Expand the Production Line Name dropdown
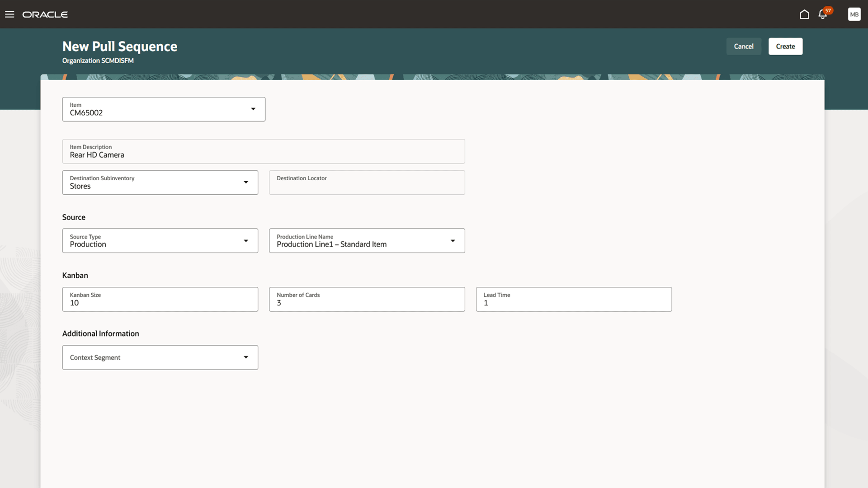 pyautogui.click(x=453, y=240)
